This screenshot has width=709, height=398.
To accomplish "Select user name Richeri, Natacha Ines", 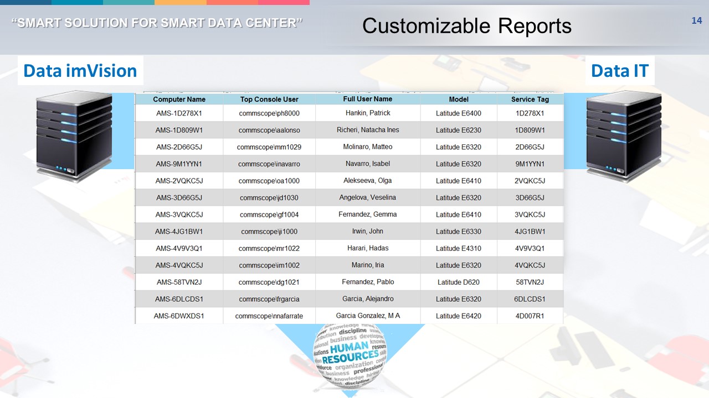I will [x=368, y=130].
